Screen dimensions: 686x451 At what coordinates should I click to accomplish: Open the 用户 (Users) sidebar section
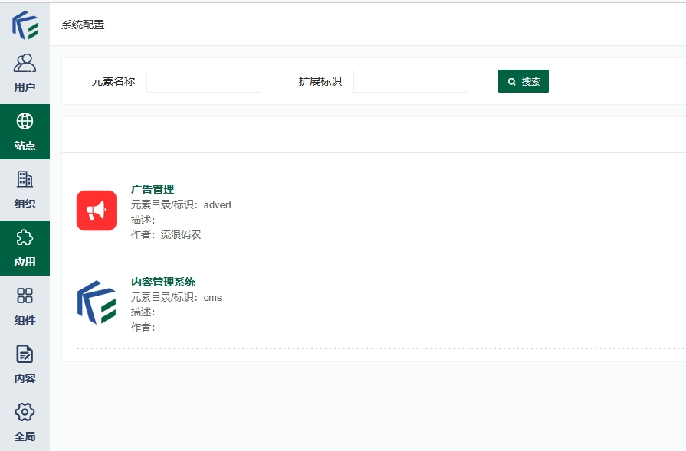(x=25, y=74)
